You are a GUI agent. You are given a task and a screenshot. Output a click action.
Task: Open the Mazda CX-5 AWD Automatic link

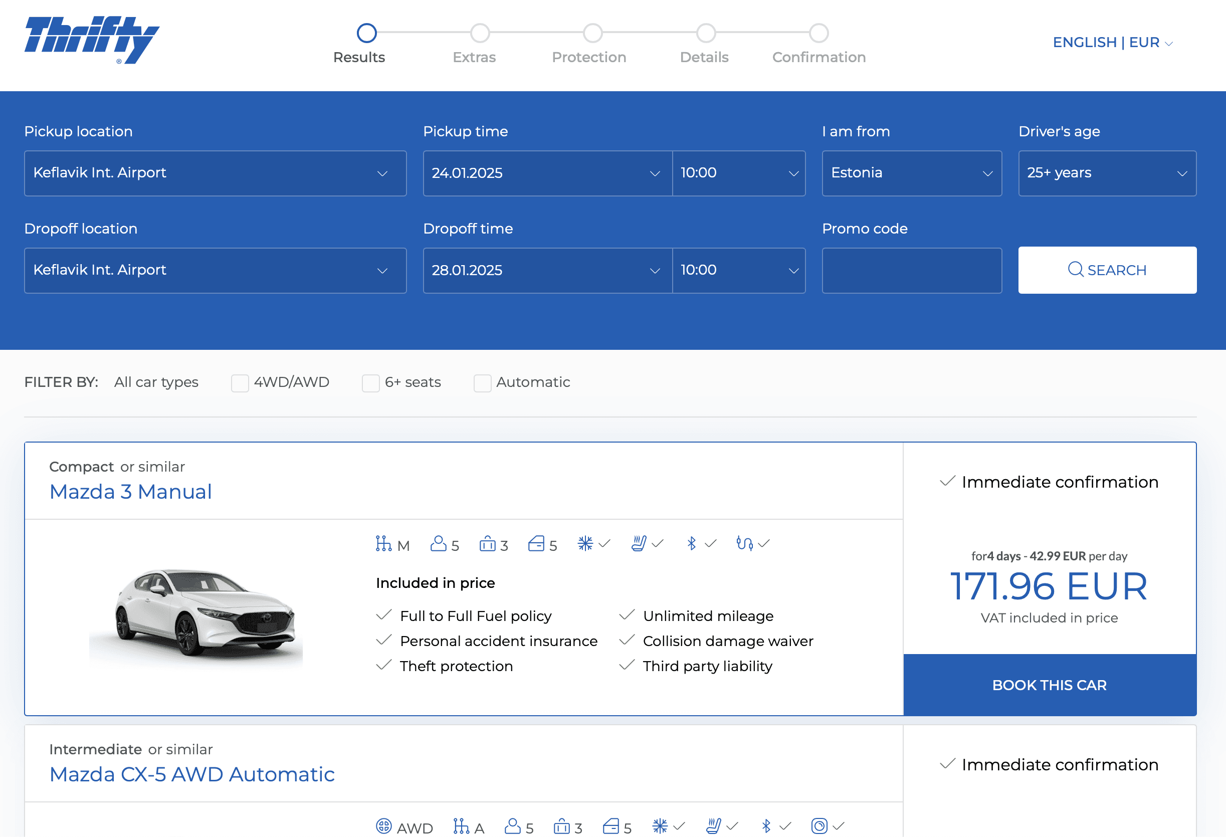192,774
